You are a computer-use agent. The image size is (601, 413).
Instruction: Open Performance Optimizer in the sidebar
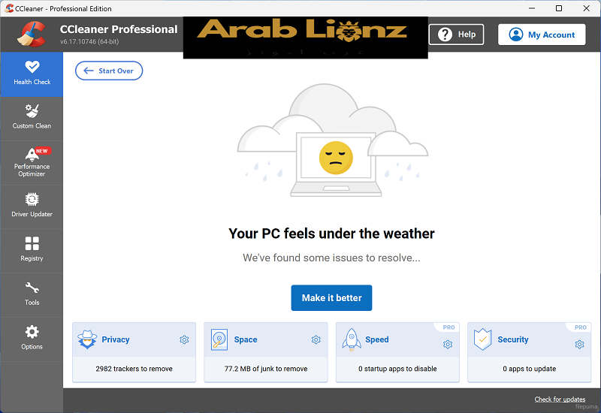pyautogui.click(x=32, y=163)
